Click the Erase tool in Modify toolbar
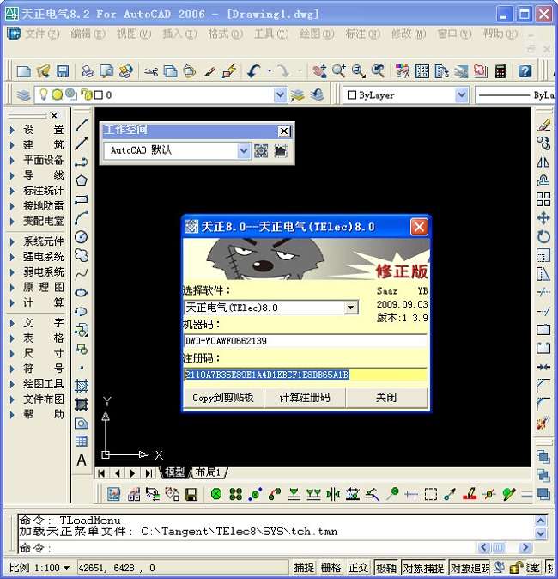 tap(543, 125)
